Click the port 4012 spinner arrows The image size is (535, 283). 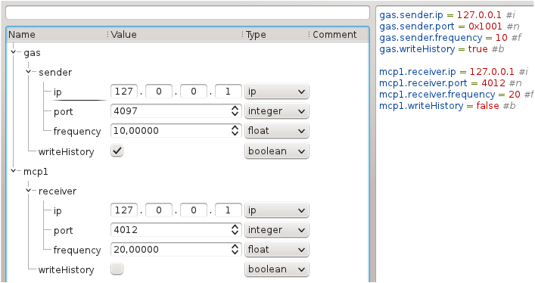pyautogui.click(x=235, y=230)
